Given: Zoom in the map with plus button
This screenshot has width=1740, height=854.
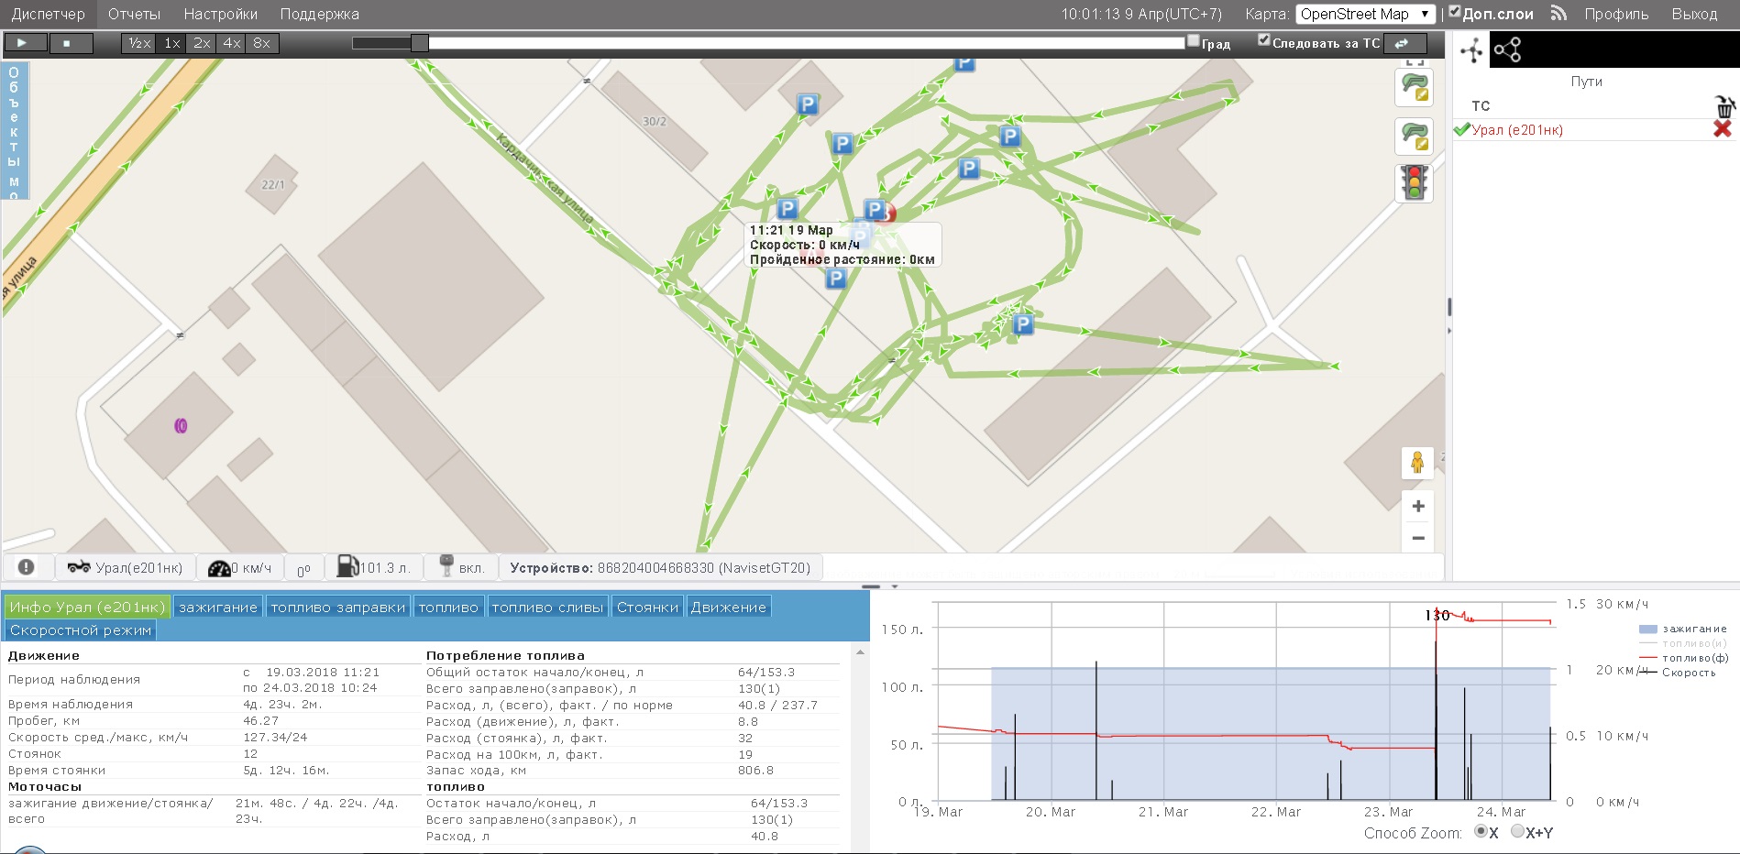Looking at the screenshot, I should tap(1418, 507).
